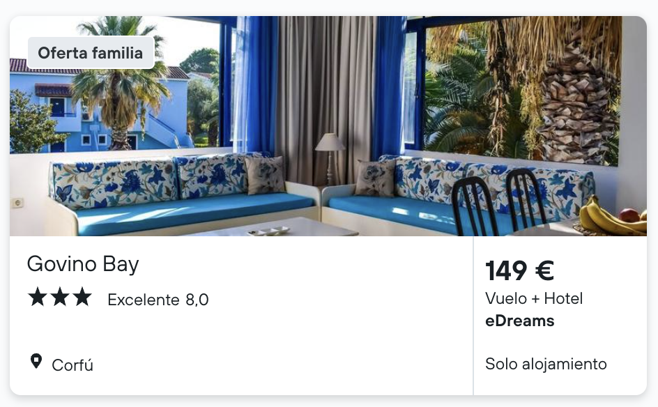This screenshot has height=407, width=658.
Task: Select the Corfú location text
Action: pos(72,365)
